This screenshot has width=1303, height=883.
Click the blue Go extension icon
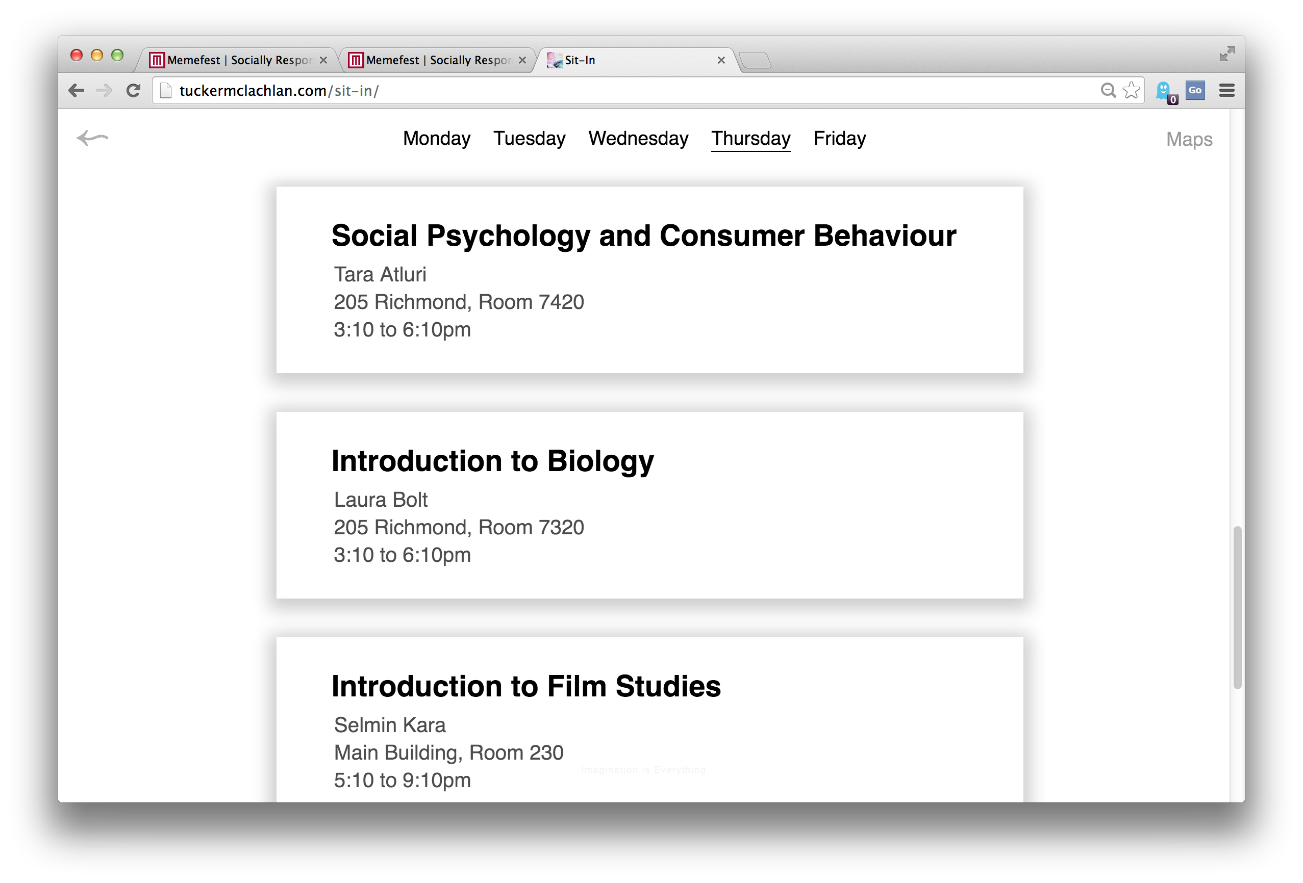coord(1195,90)
